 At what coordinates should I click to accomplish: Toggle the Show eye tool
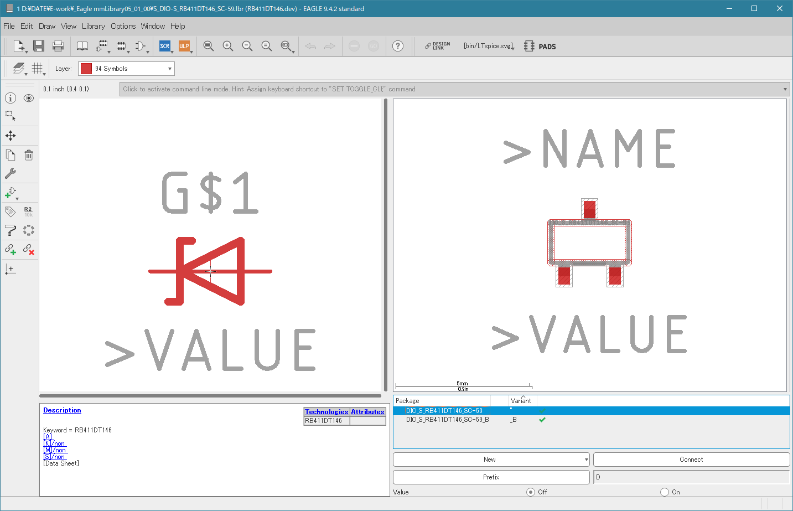(x=29, y=98)
